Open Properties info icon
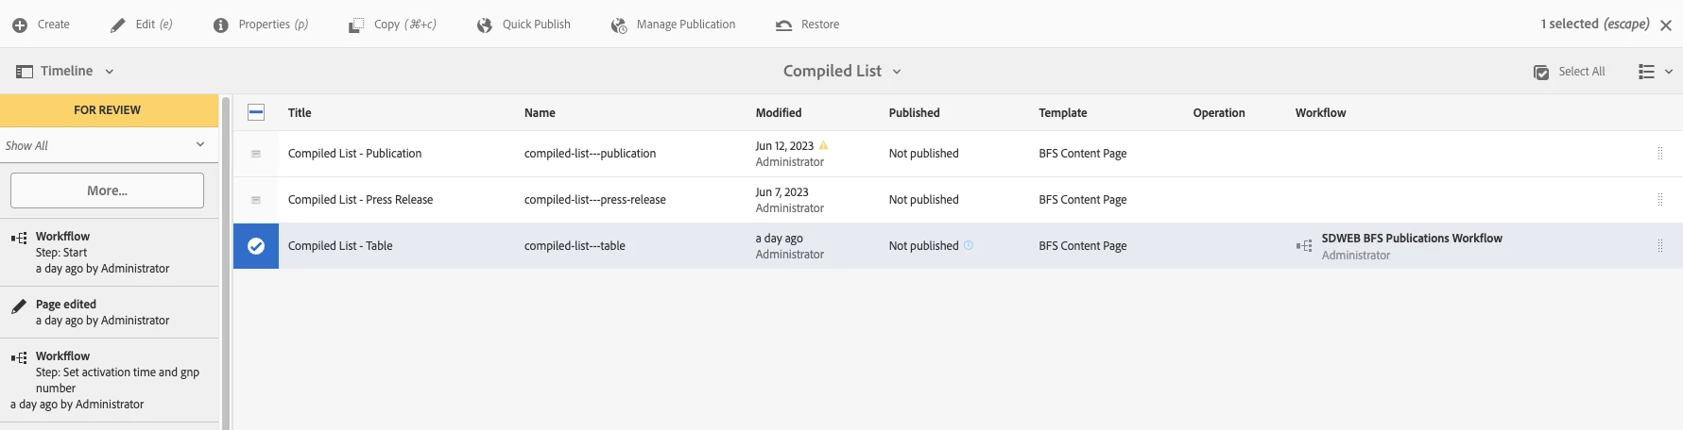Screen dimensions: 1683x430 pyautogui.click(x=221, y=25)
